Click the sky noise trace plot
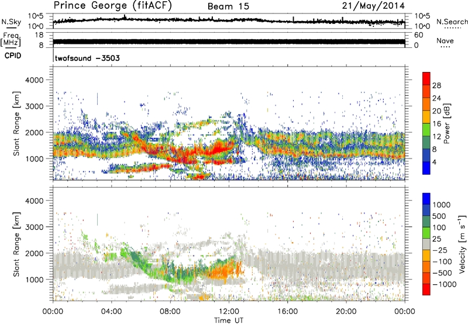468x324 pixels. [x=229, y=20]
